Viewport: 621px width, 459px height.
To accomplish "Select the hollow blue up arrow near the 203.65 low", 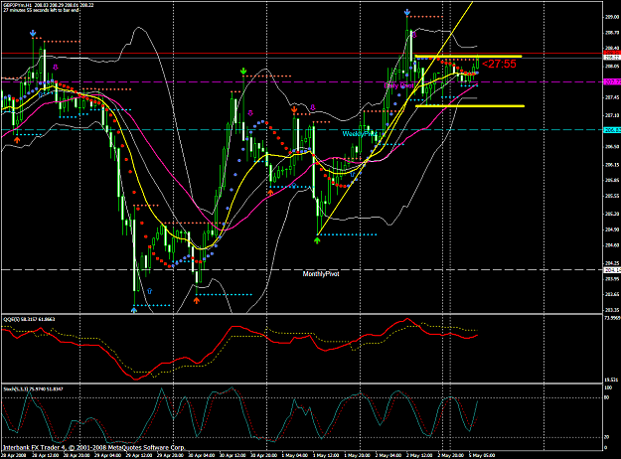I will point(150,291).
